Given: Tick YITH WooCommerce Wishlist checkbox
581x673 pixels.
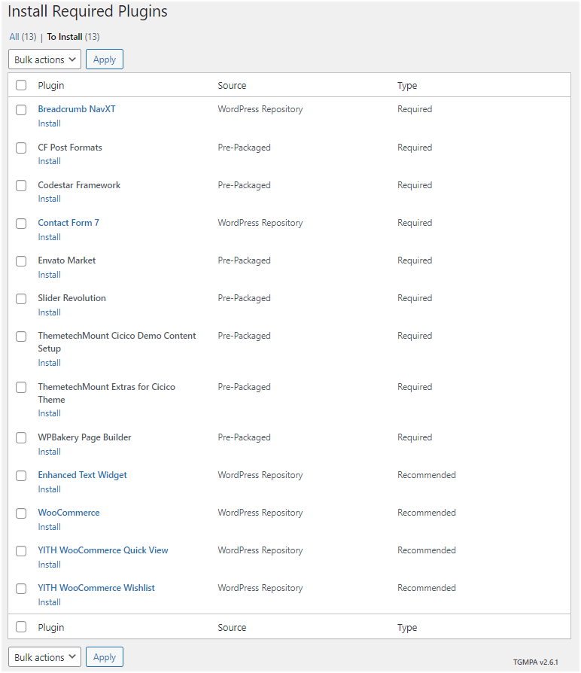Looking at the screenshot, I should point(21,589).
